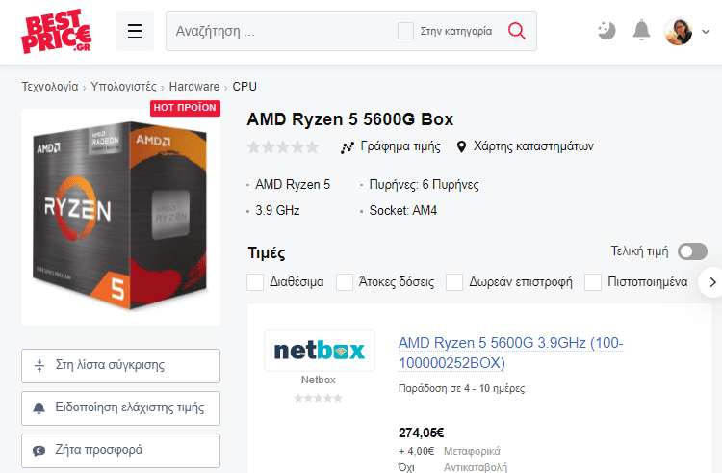Go to Τεχνολογία breadcrumb
This screenshot has height=473, width=722.
click(x=50, y=87)
